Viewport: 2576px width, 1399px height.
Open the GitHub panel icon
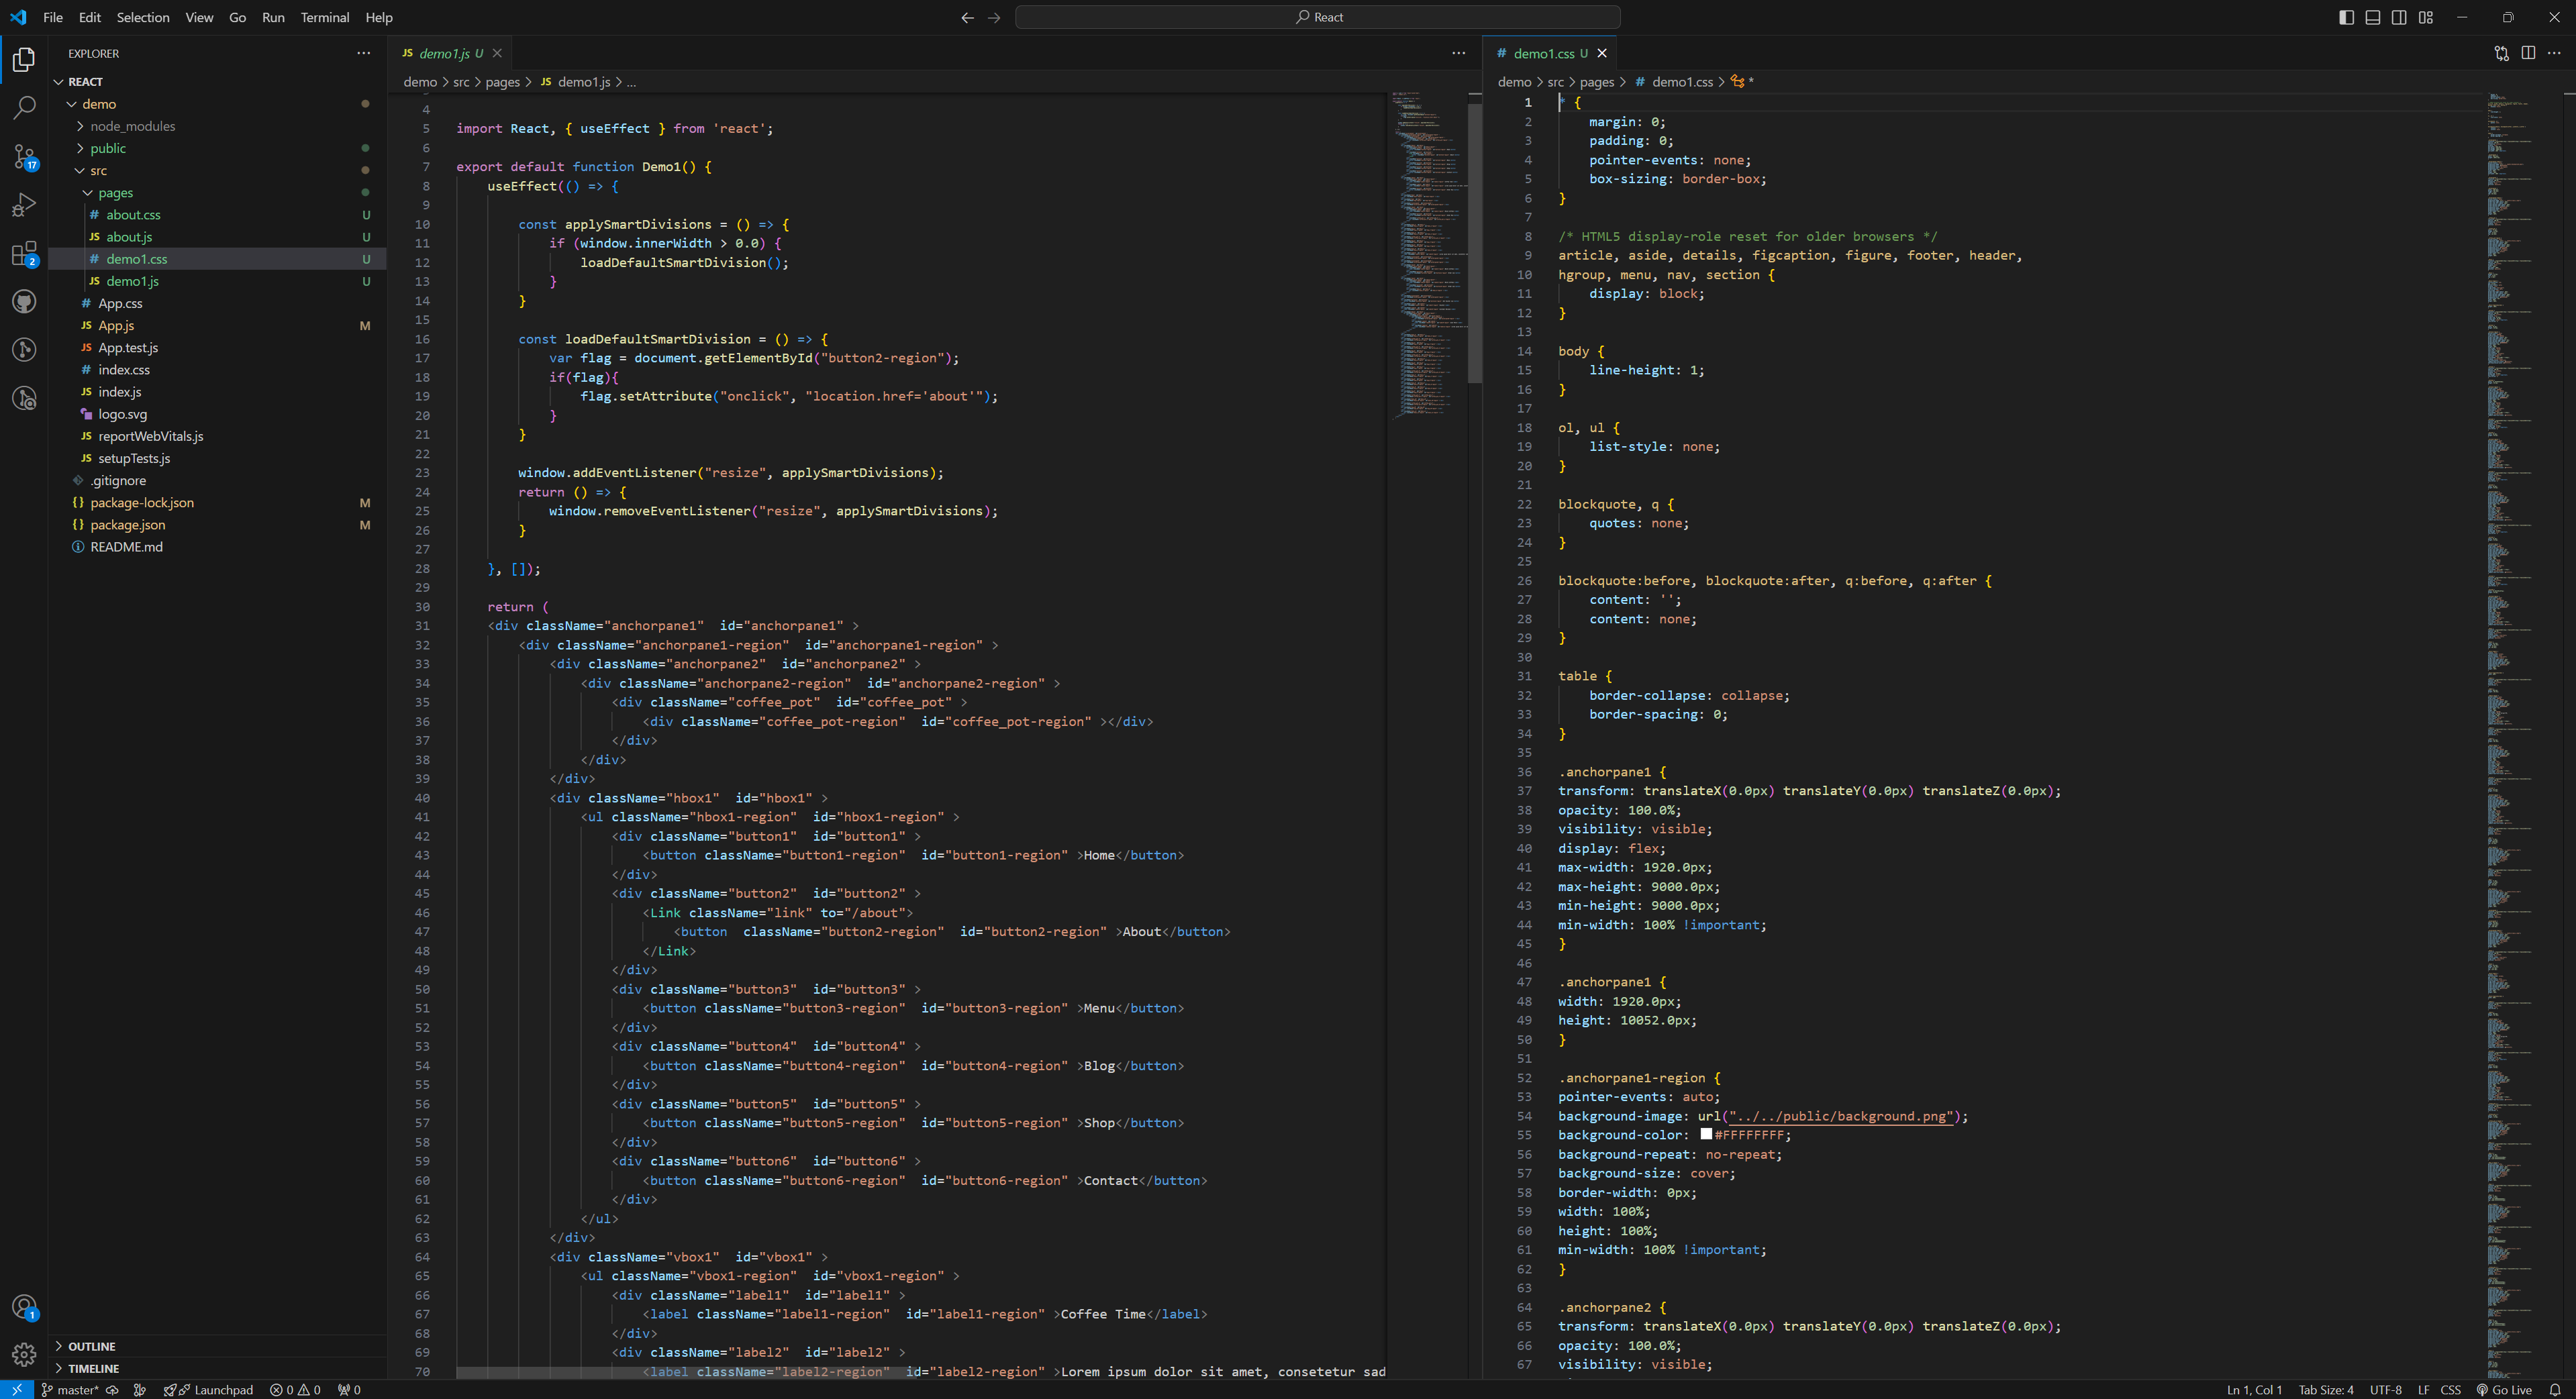click(24, 301)
